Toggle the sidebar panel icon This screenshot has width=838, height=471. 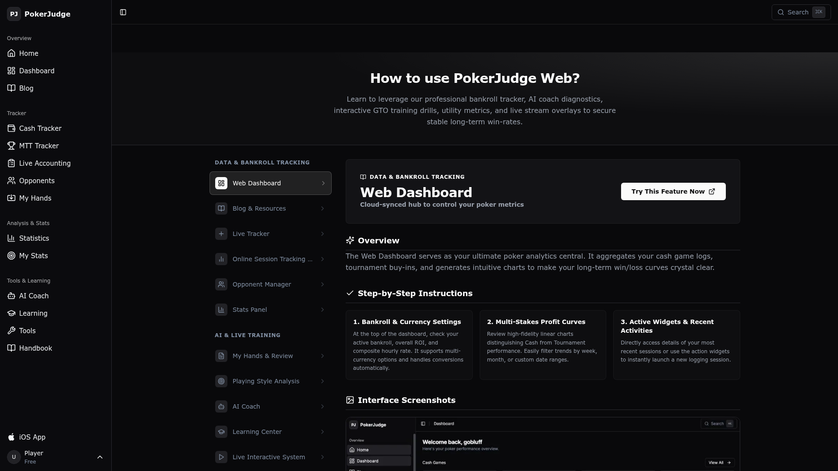click(x=123, y=12)
